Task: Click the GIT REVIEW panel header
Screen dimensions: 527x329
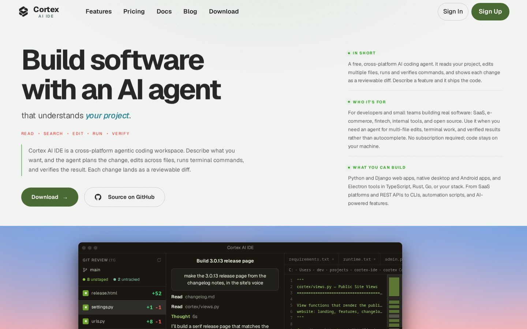Action: click(x=99, y=260)
